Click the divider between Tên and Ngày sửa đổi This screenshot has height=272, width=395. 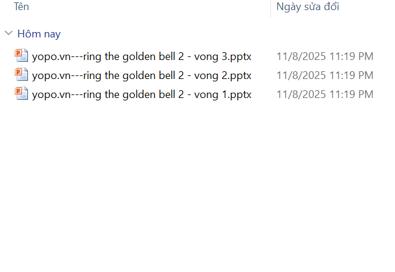[x=270, y=8]
